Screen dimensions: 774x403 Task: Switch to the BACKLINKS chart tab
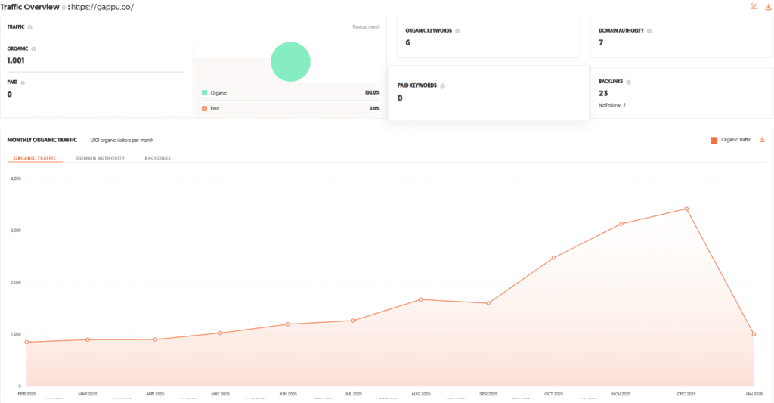point(157,158)
